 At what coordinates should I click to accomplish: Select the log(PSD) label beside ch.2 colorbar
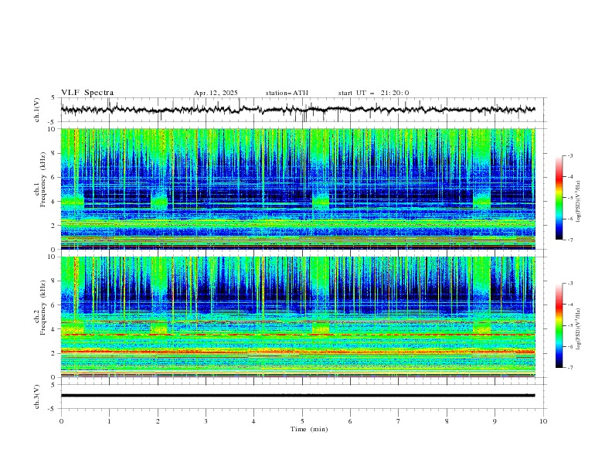[x=578, y=328]
